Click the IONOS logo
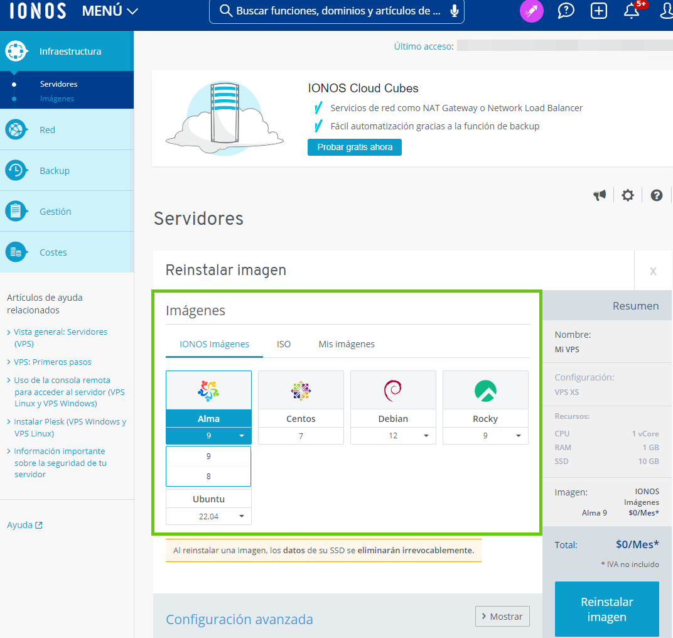The height and width of the screenshot is (638, 673). pyautogui.click(x=38, y=11)
